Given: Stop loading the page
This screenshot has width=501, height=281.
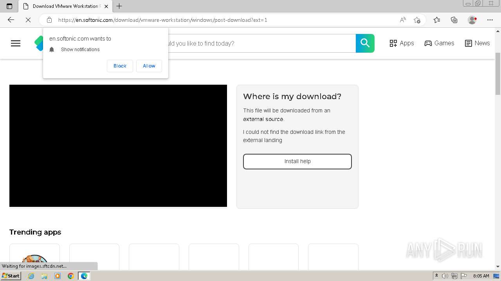Looking at the screenshot, I should pos(28,20).
